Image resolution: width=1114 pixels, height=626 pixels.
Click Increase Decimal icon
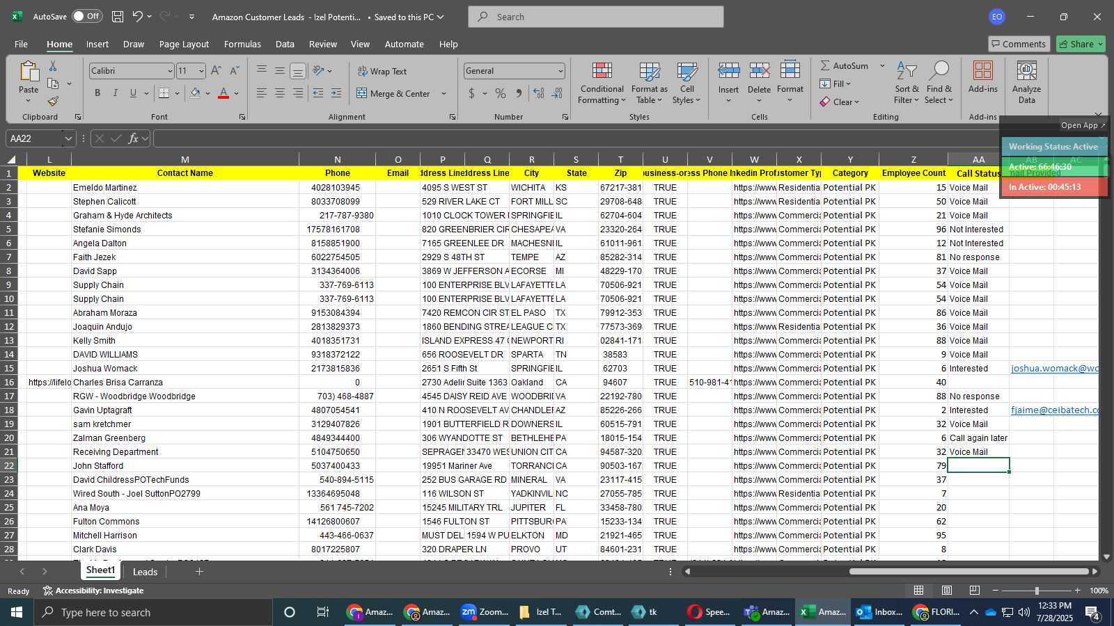point(538,93)
